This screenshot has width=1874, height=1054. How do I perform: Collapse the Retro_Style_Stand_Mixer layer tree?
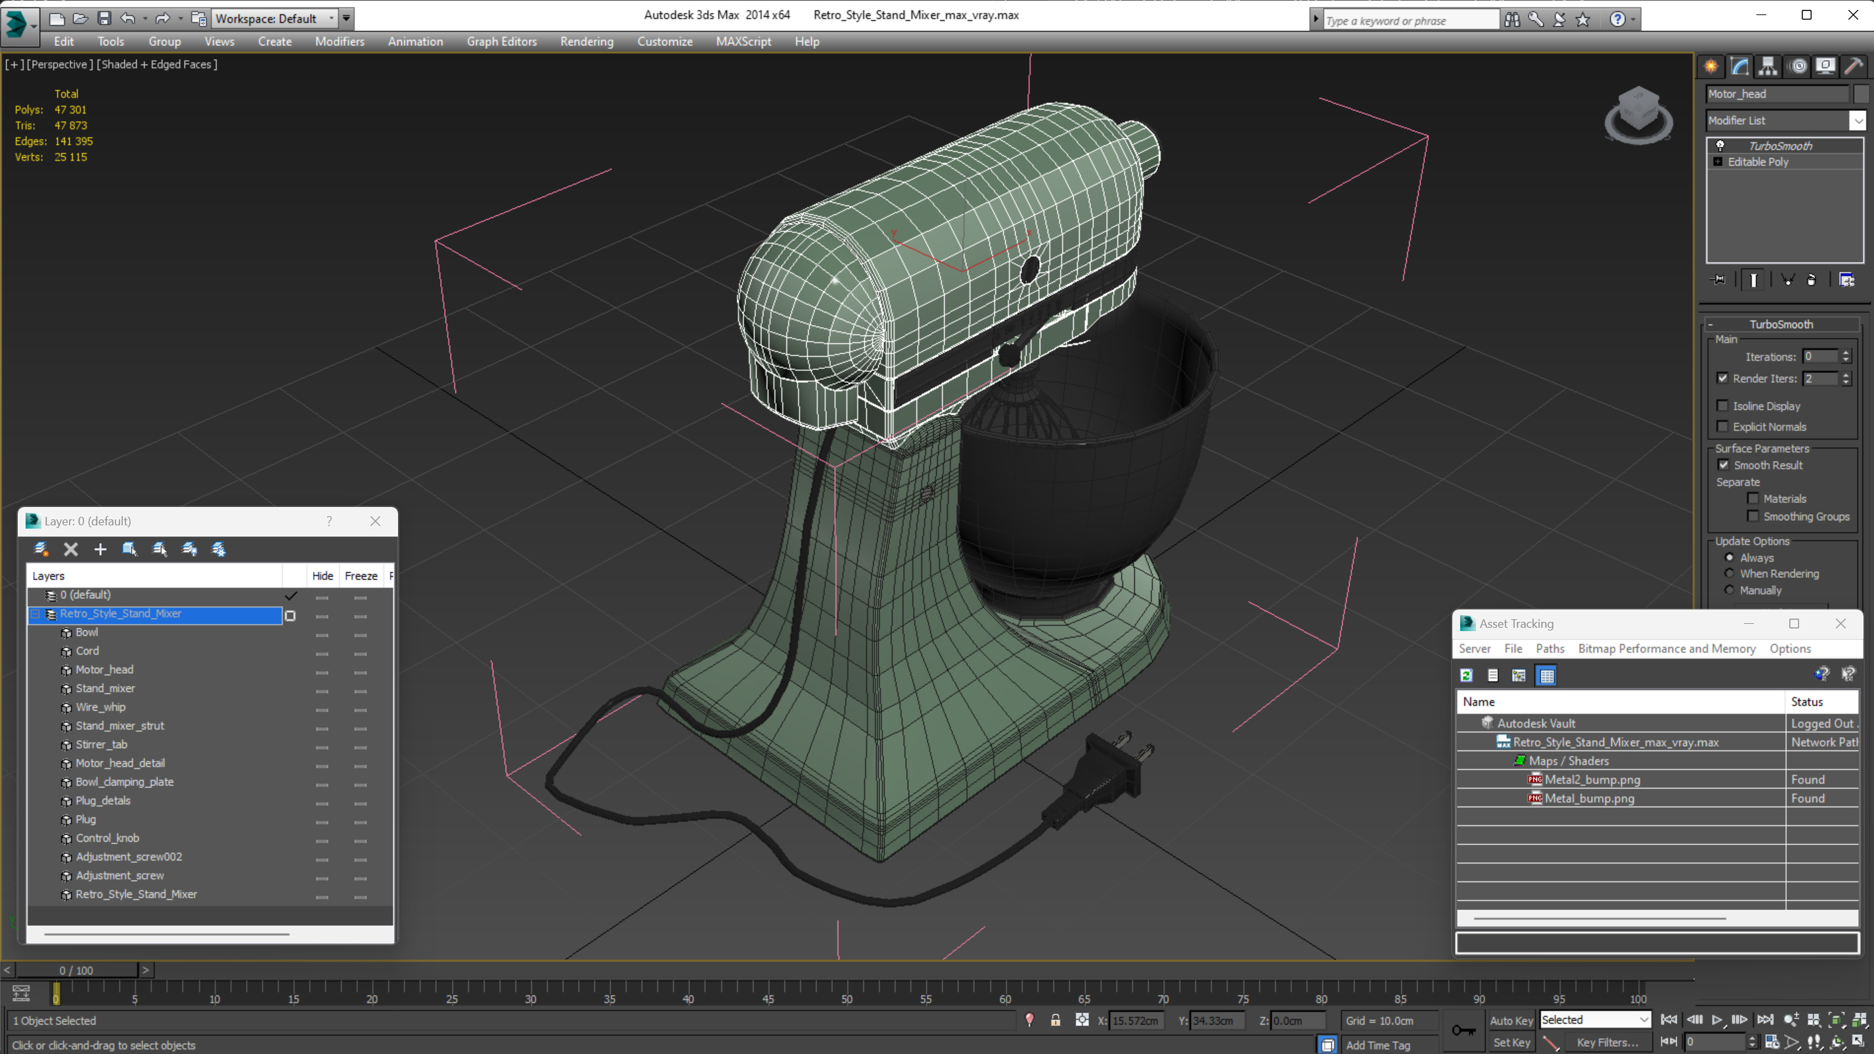point(35,614)
